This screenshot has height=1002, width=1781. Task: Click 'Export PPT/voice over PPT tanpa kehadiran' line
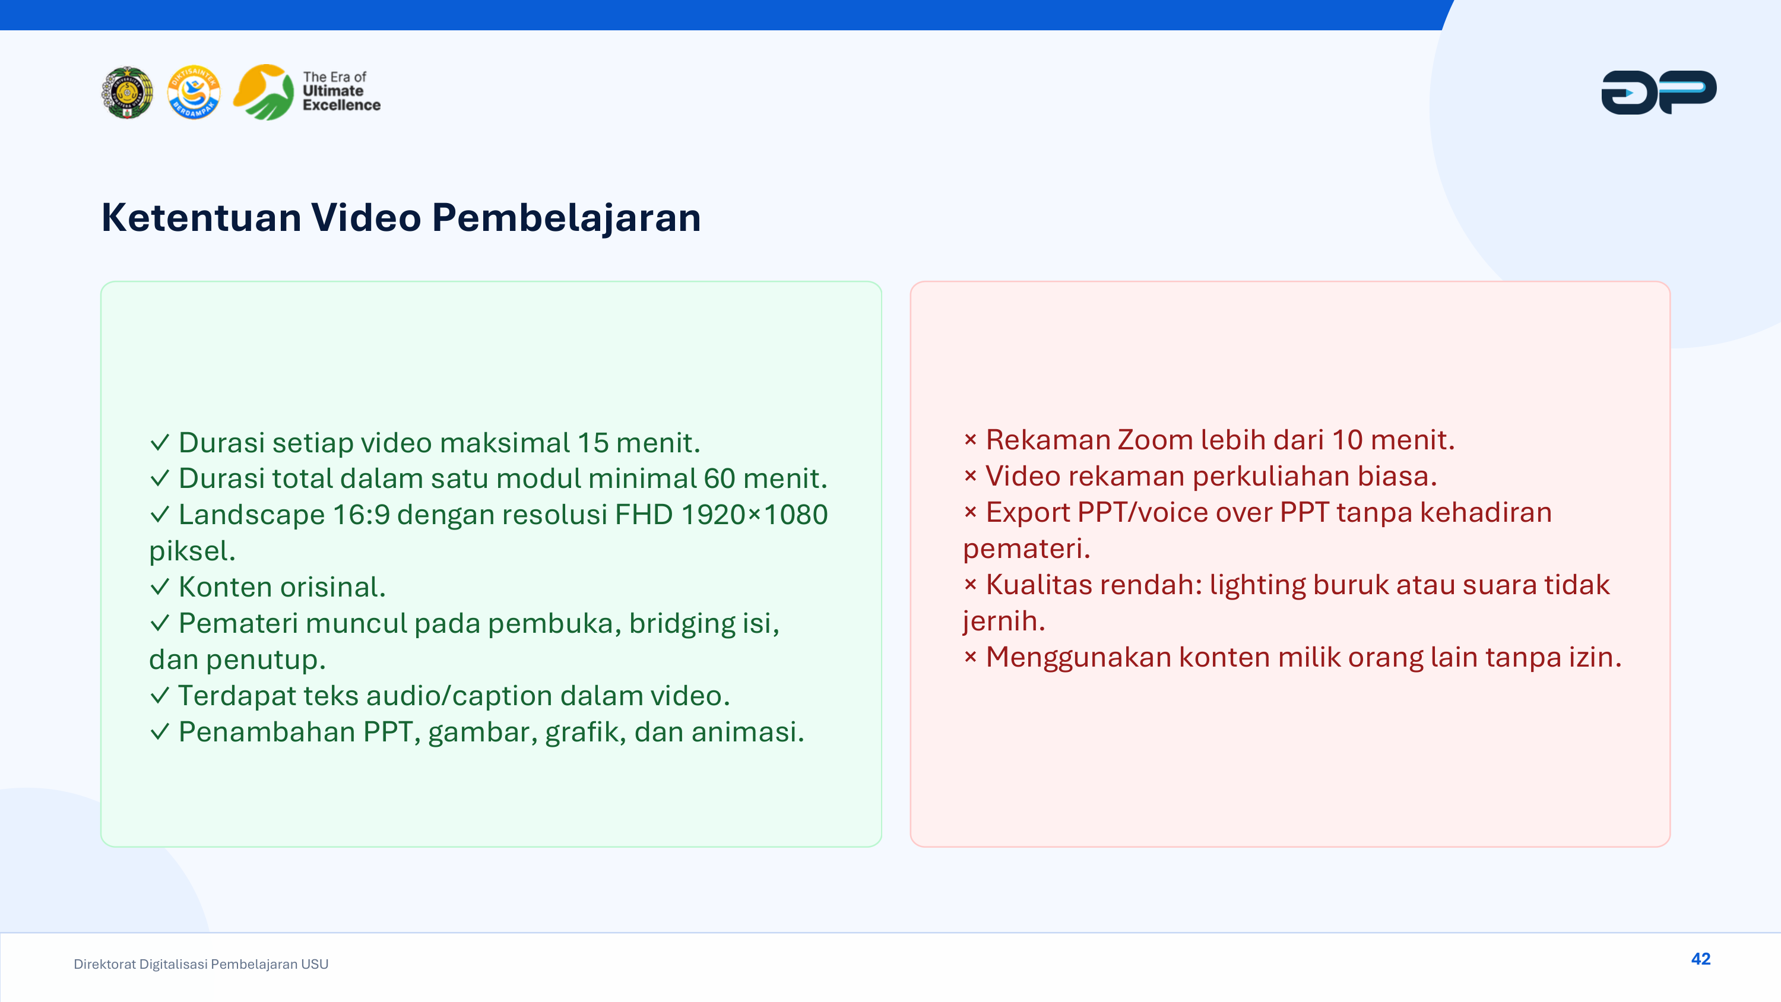pos(1257,512)
